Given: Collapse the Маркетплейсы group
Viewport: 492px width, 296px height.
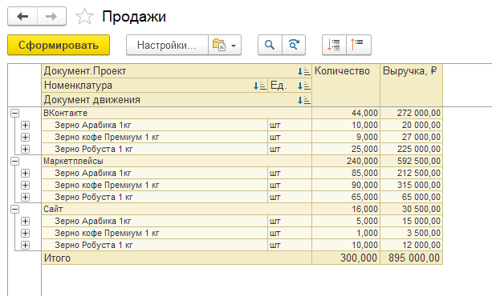Looking at the screenshot, I should pyautogui.click(x=14, y=161).
